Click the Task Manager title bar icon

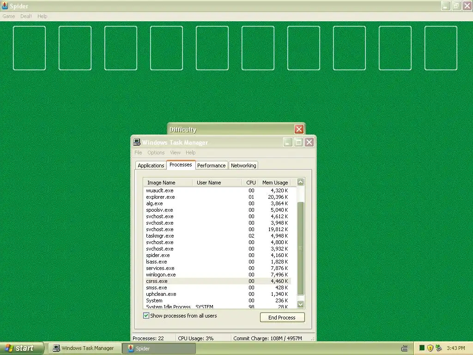[137, 142]
